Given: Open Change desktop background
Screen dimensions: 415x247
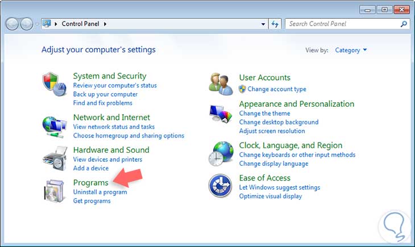Looking at the screenshot, I should coord(279,122).
